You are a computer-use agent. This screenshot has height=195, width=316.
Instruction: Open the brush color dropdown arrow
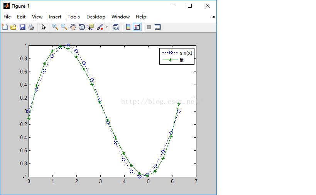[x=106, y=27]
